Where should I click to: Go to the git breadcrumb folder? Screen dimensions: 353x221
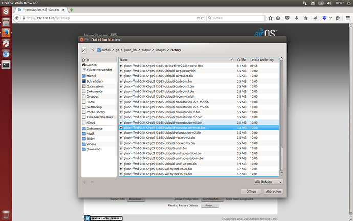tap(117, 50)
